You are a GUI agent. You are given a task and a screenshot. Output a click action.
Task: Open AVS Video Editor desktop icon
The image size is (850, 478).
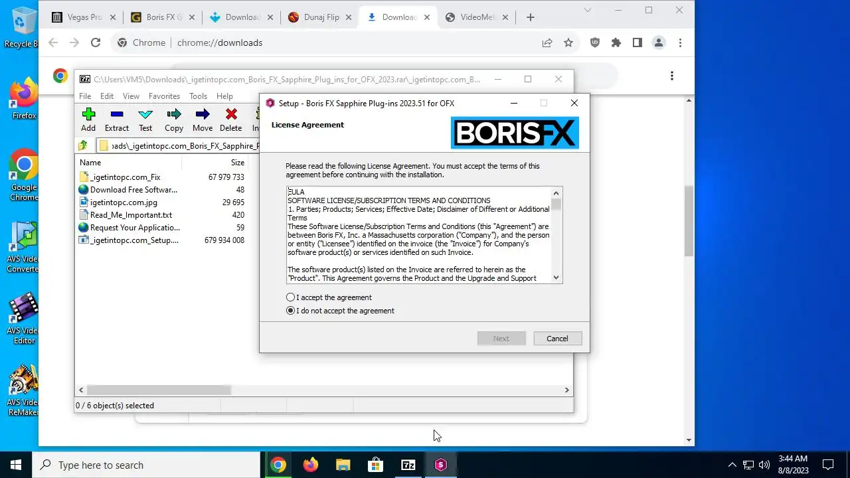(x=24, y=320)
